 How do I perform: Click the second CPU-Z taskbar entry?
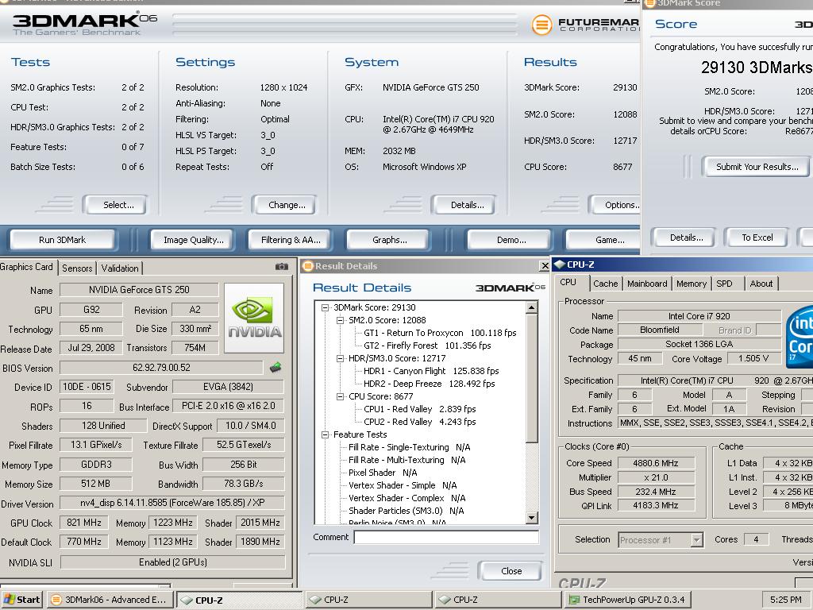[x=368, y=600]
